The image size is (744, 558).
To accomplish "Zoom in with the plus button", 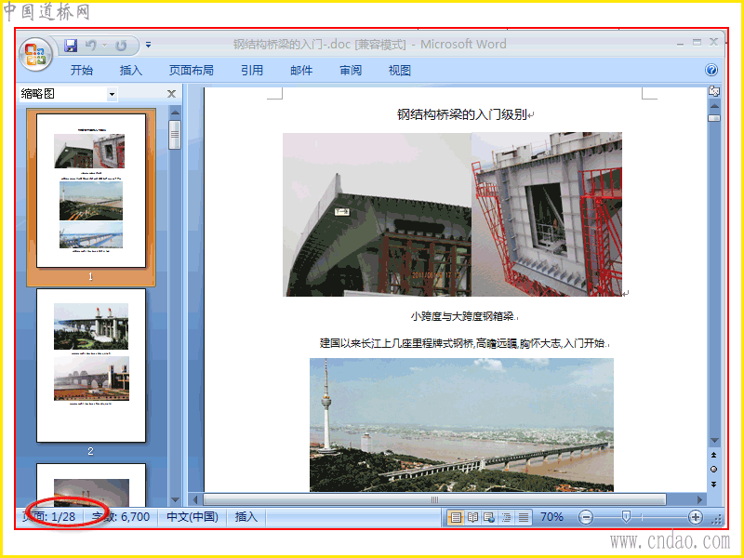I will pos(695,517).
